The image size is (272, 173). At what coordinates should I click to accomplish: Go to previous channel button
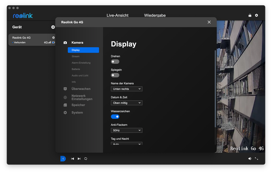pos(72,158)
